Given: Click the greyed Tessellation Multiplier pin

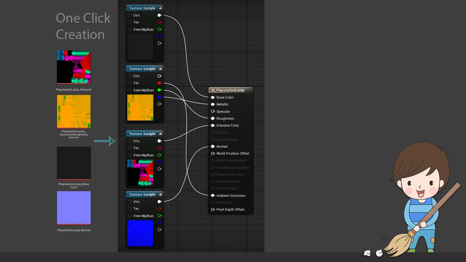Looking at the screenshot, I should coord(213,167).
